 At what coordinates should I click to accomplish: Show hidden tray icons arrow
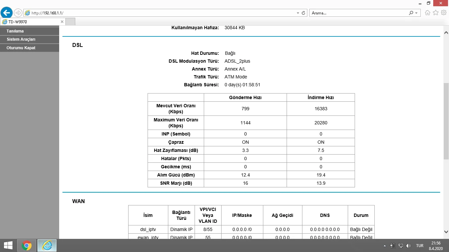click(385, 245)
